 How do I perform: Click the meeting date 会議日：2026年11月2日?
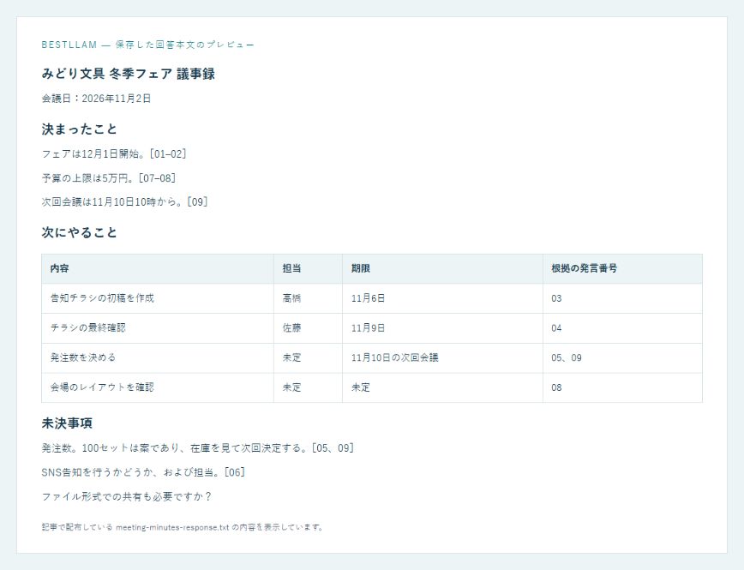tap(96, 99)
